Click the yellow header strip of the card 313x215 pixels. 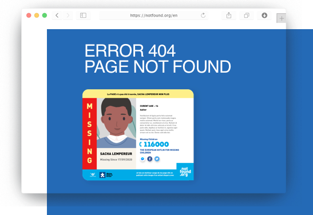pos(138,94)
